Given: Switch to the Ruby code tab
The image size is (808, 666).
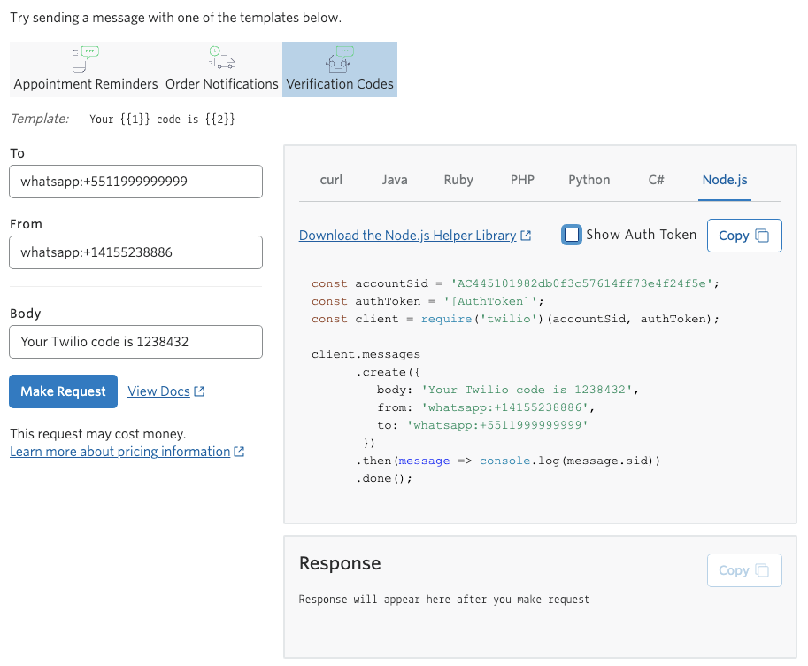Looking at the screenshot, I should pyautogui.click(x=458, y=180).
